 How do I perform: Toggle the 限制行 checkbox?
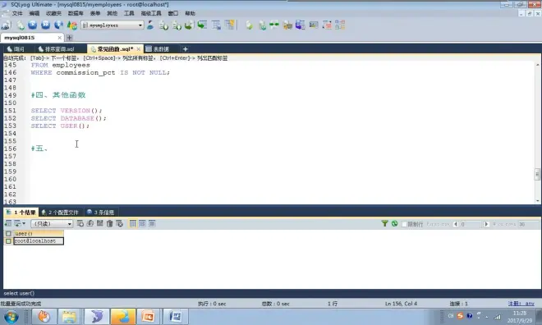(404, 224)
